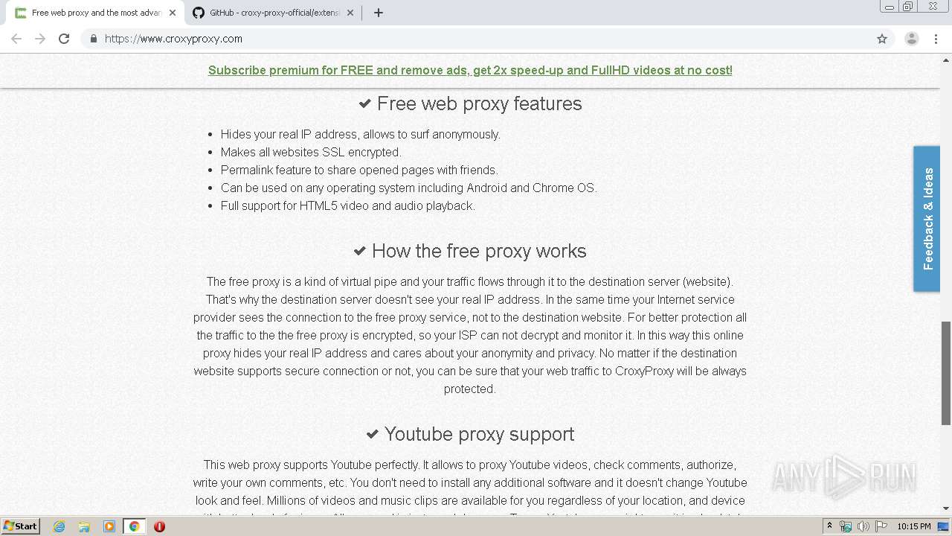
Task: Open Windows Explorer folder from taskbar
Action: click(84, 526)
